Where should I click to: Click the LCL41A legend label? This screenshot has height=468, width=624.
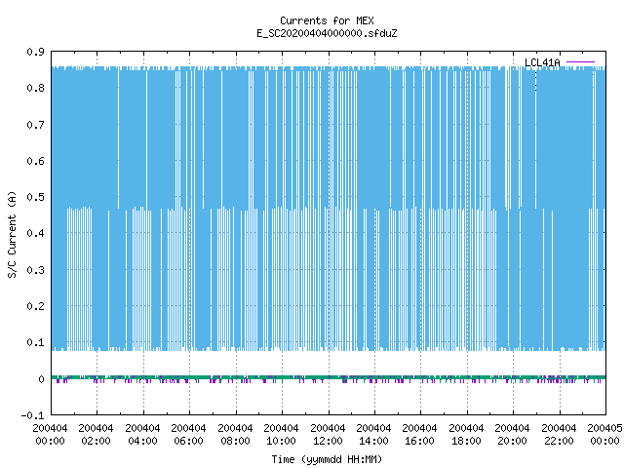click(x=542, y=62)
